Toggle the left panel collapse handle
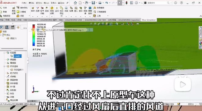Screen dimensions: 202x111 (28, 60)
